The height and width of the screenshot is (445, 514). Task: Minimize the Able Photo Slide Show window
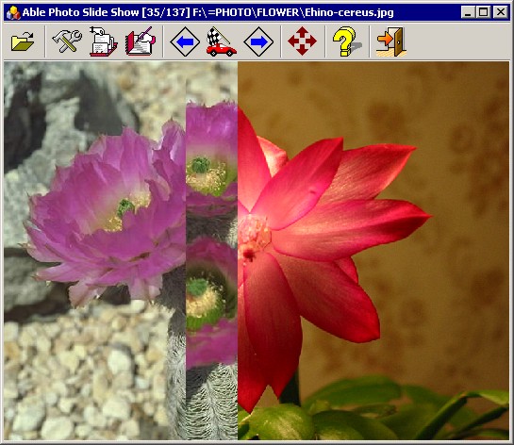click(468, 12)
